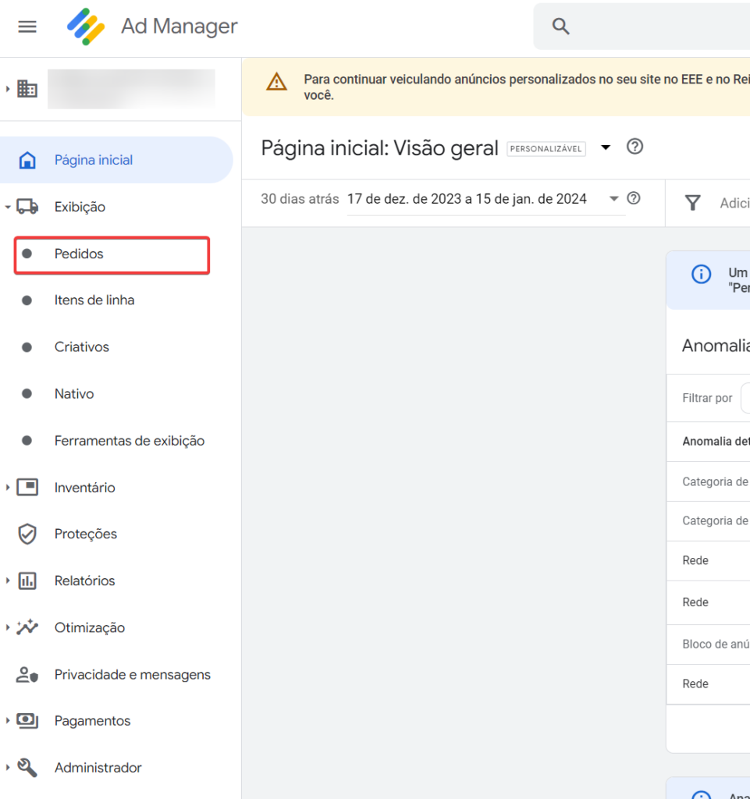This screenshot has height=799, width=750.
Task: Click the PERSONALIZÁVEL badge
Action: pyautogui.click(x=546, y=149)
